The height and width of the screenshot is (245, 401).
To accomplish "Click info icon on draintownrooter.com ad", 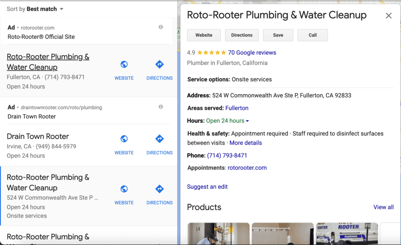I will 161,107.
